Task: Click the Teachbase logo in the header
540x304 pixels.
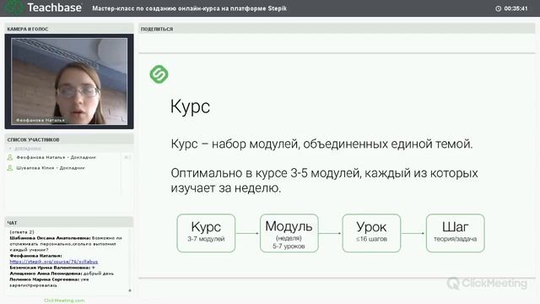Action: click(x=44, y=8)
